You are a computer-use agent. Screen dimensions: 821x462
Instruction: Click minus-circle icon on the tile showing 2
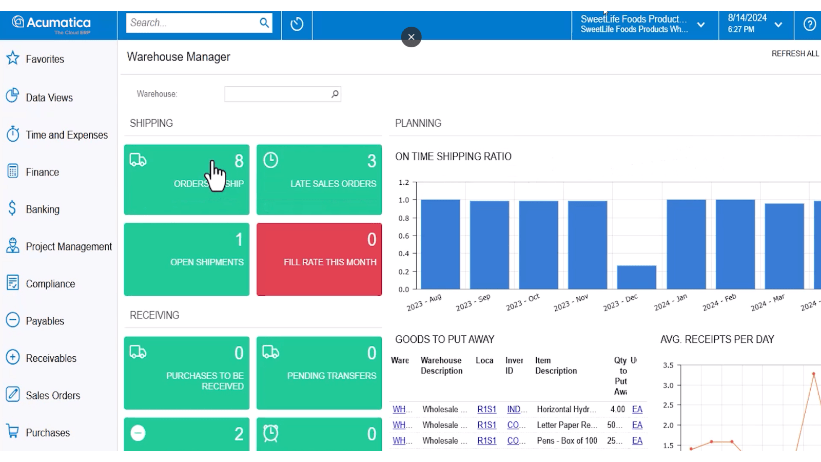tap(138, 433)
